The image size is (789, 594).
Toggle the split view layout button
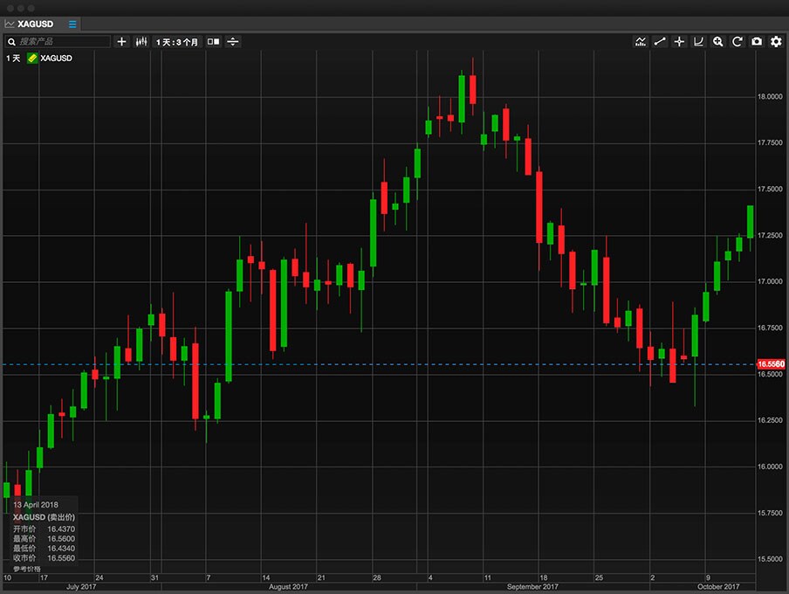pyautogui.click(x=213, y=41)
